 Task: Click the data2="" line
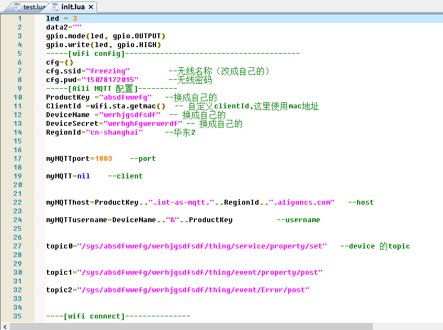(x=64, y=27)
